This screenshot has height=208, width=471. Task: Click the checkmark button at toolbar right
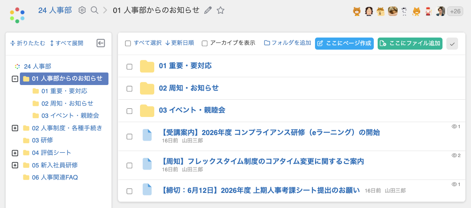coord(452,44)
